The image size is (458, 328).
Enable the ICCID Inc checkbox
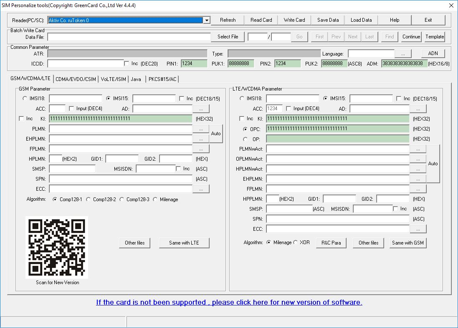[x=127, y=63]
